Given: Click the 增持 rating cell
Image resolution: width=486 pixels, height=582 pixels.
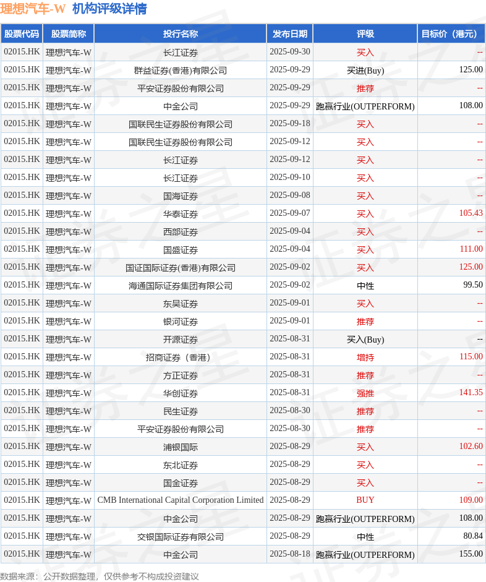Looking at the screenshot, I should [365, 357].
